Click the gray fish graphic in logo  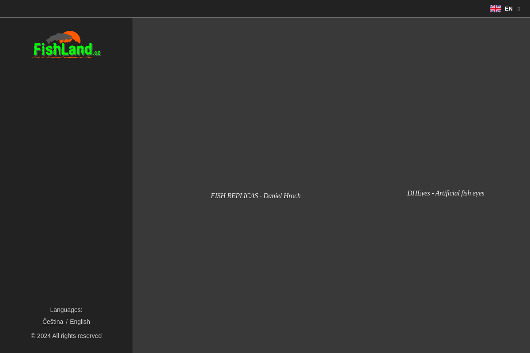[x=59, y=38]
